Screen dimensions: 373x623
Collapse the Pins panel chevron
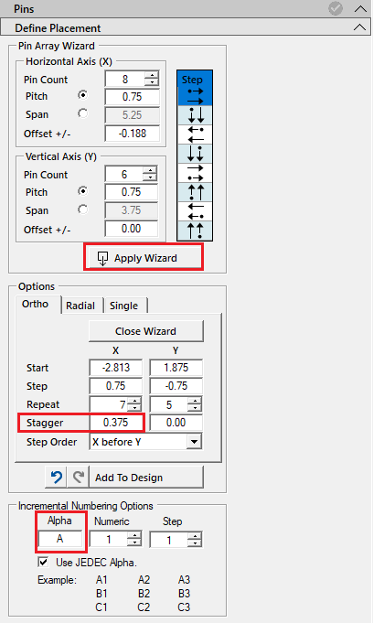pos(360,9)
